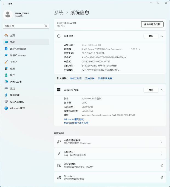Select 蓝牙和其他设备 in the sidebar
The width and height of the screenshot is (170, 187).
pos(26,49)
